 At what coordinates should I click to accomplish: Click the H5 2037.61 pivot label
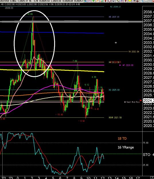click(x=114, y=17)
